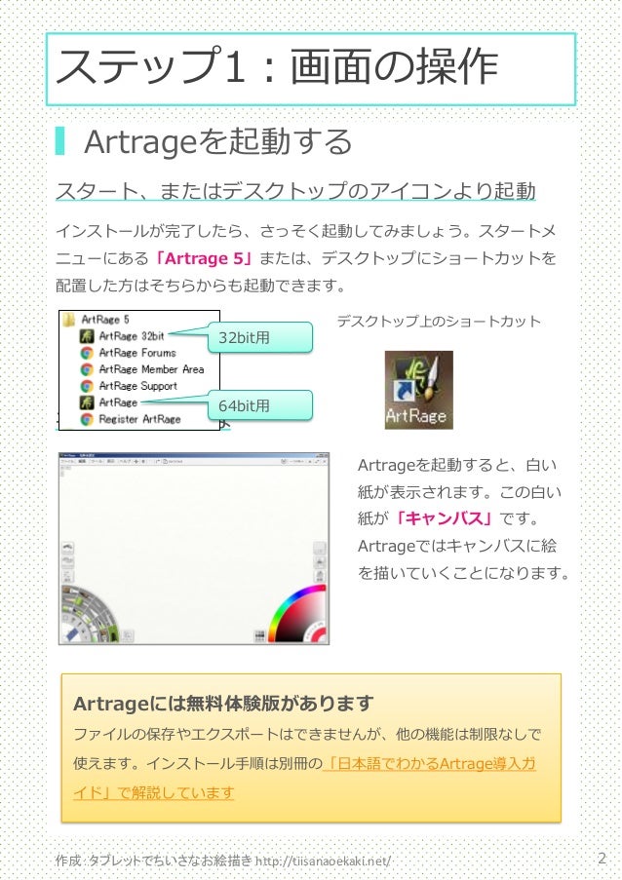Open the color Samples pod beside color wheel

click(x=260, y=635)
